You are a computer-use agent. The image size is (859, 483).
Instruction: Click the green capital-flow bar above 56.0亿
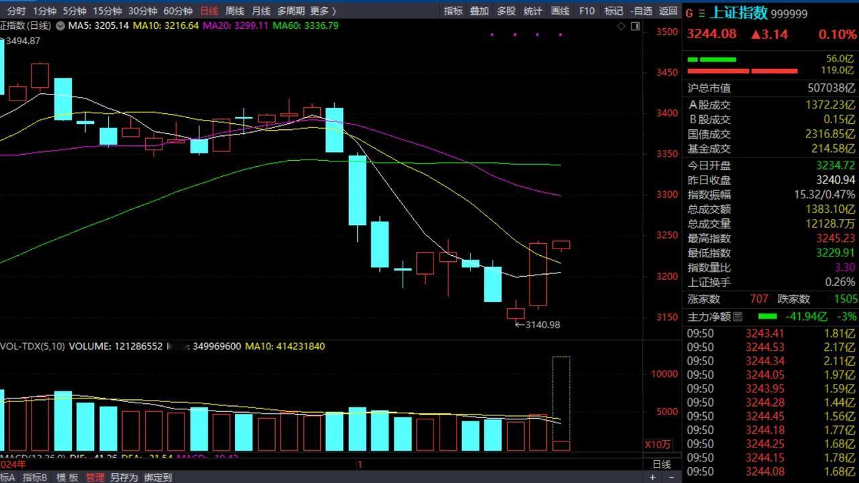coord(711,60)
